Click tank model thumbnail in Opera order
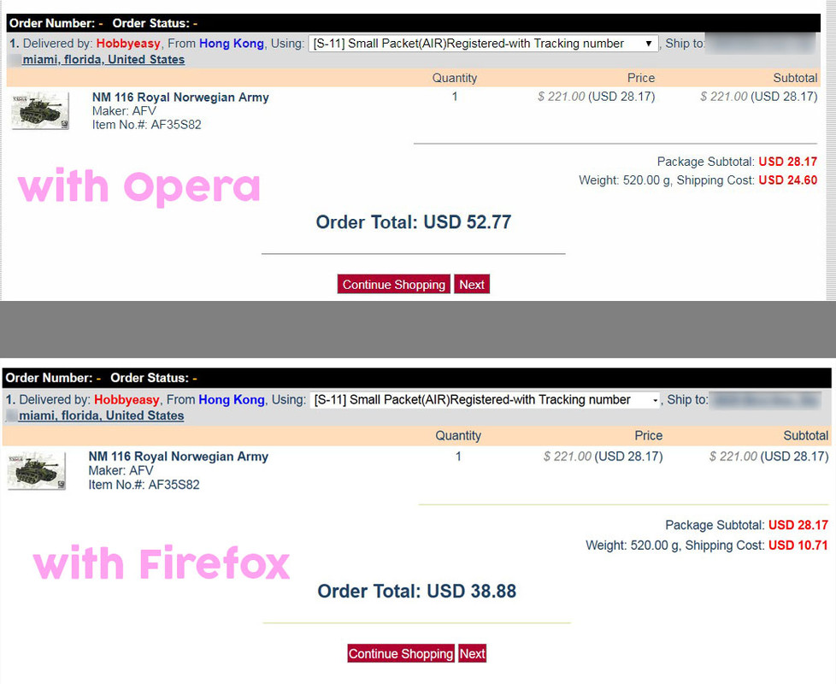Image resolution: width=836 pixels, height=684 pixels. (x=40, y=110)
